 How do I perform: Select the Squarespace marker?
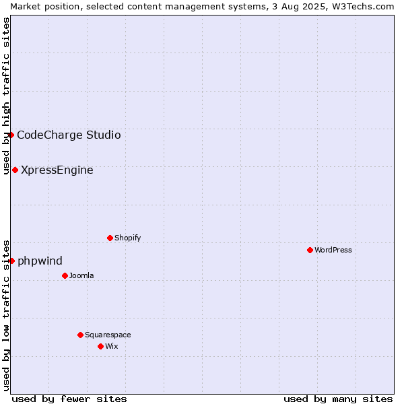coord(80,335)
